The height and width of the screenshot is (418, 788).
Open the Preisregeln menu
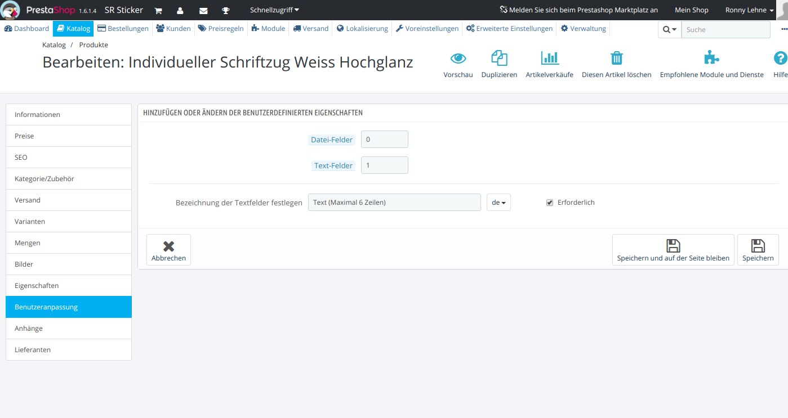click(221, 29)
